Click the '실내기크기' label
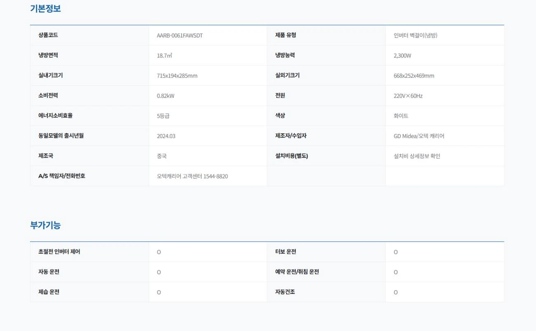This screenshot has height=331, width=536. pyautogui.click(x=51, y=75)
